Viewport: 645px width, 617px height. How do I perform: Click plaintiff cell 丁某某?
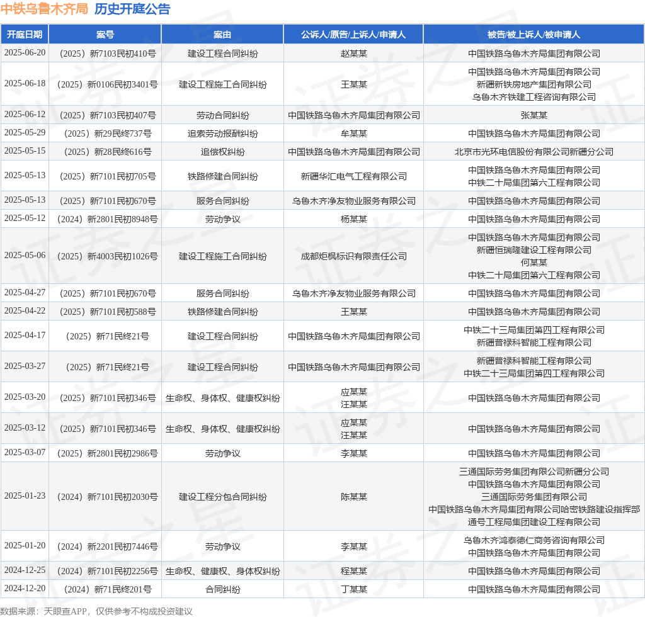(353, 589)
